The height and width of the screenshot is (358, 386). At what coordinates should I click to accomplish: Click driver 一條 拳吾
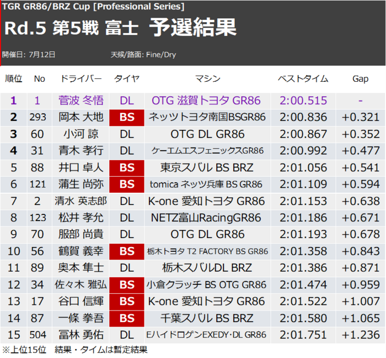(x=81, y=318)
